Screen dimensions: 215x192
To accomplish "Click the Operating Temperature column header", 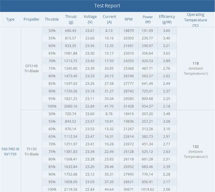I will point(196,20).
